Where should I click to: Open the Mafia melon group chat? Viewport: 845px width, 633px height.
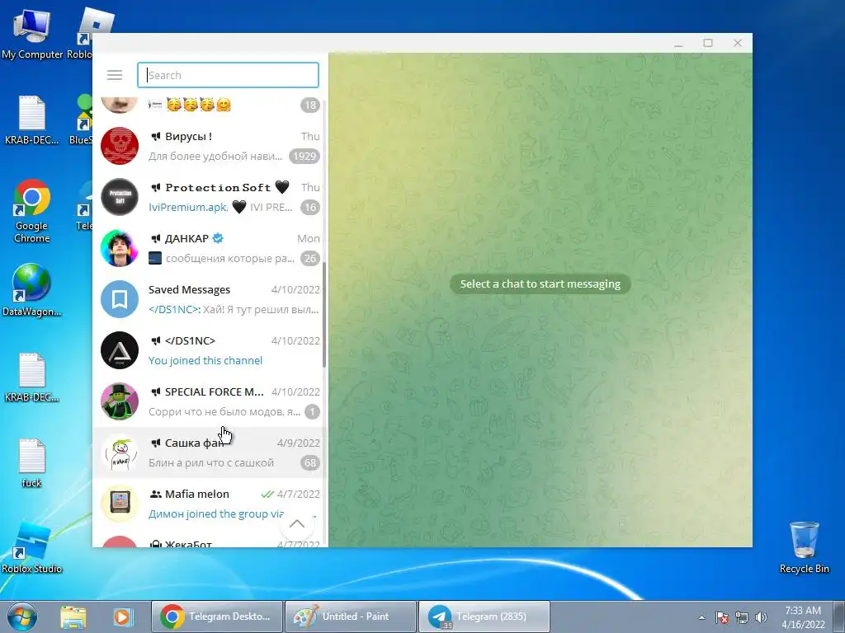[x=210, y=504]
